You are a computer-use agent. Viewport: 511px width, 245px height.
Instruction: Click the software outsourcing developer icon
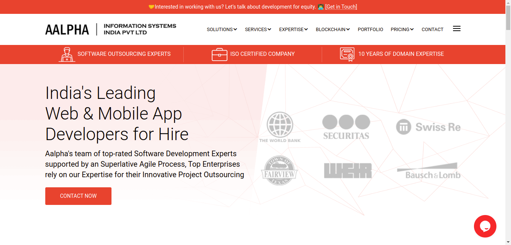(x=67, y=54)
